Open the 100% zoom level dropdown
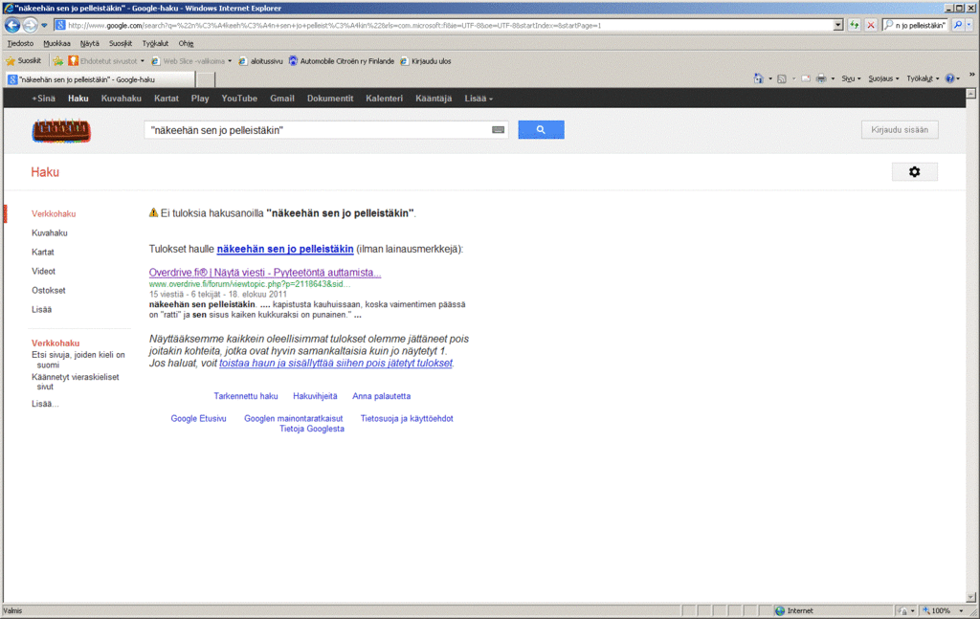 click(x=946, y=610)
